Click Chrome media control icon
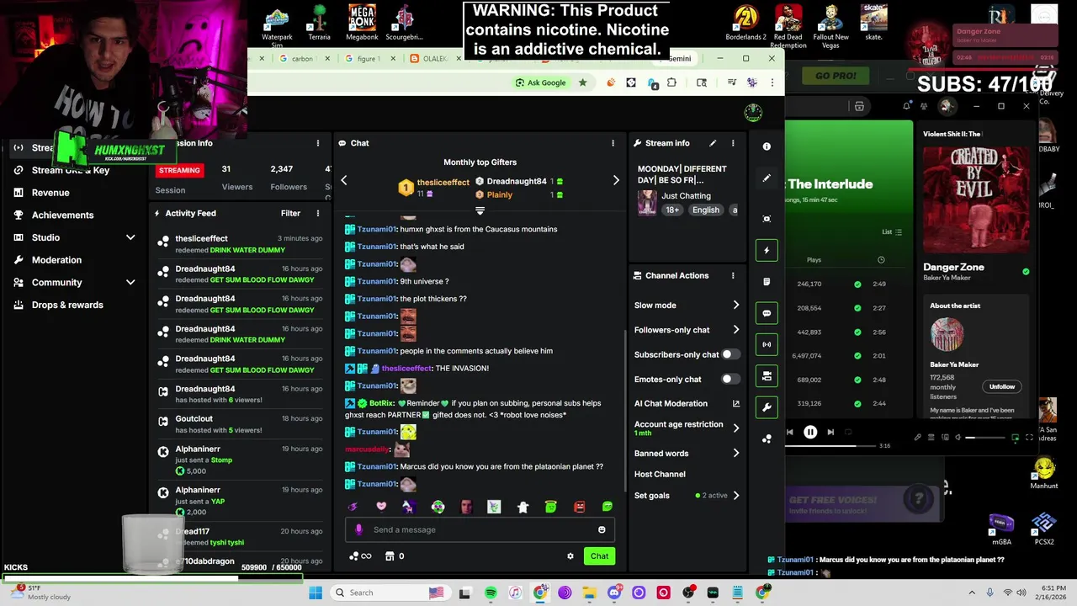1077x606 pixels. point(731,82)
